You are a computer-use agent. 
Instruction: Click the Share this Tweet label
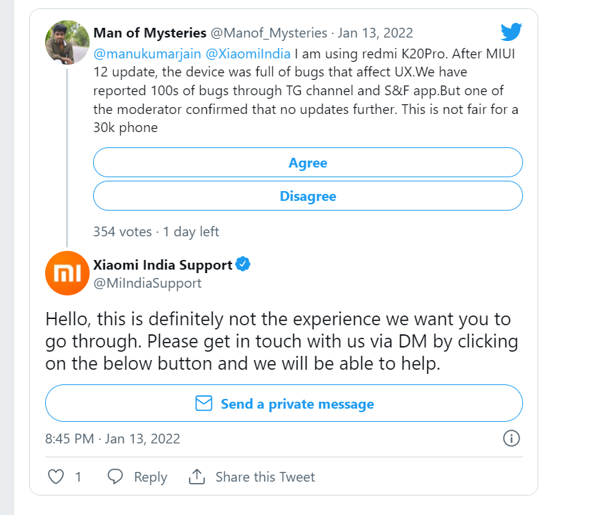pos(265,477)
